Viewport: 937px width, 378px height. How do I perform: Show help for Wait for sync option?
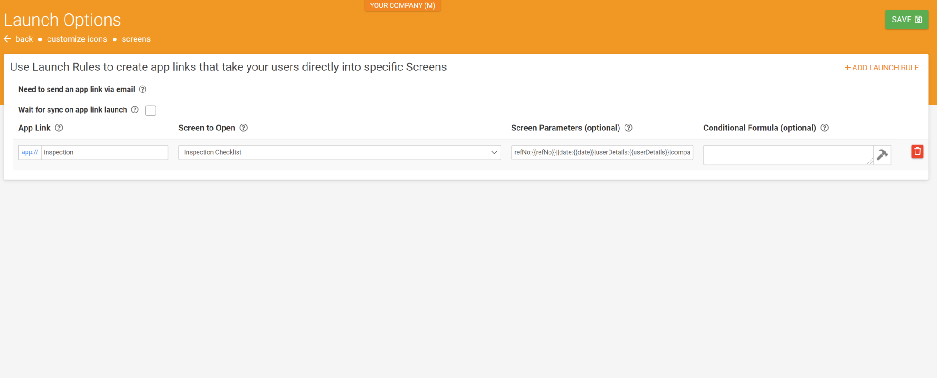135,110
